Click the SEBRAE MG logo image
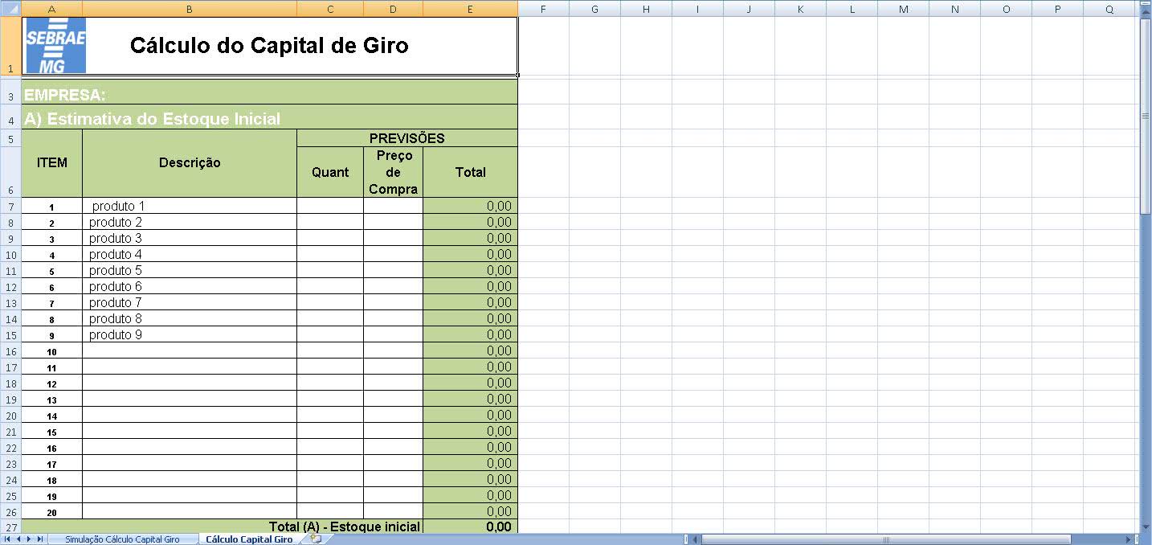1152x545 pixels. click(55, 47)
